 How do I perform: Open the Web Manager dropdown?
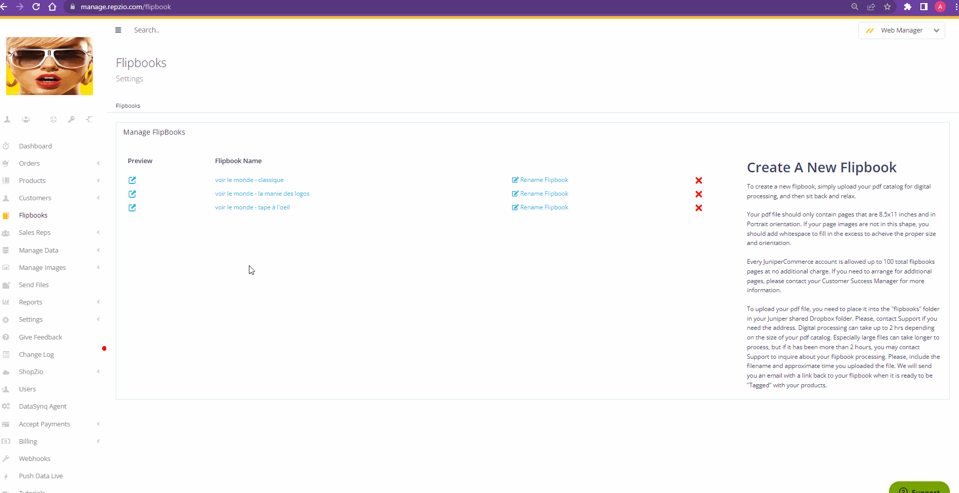(x=902, y=30)
